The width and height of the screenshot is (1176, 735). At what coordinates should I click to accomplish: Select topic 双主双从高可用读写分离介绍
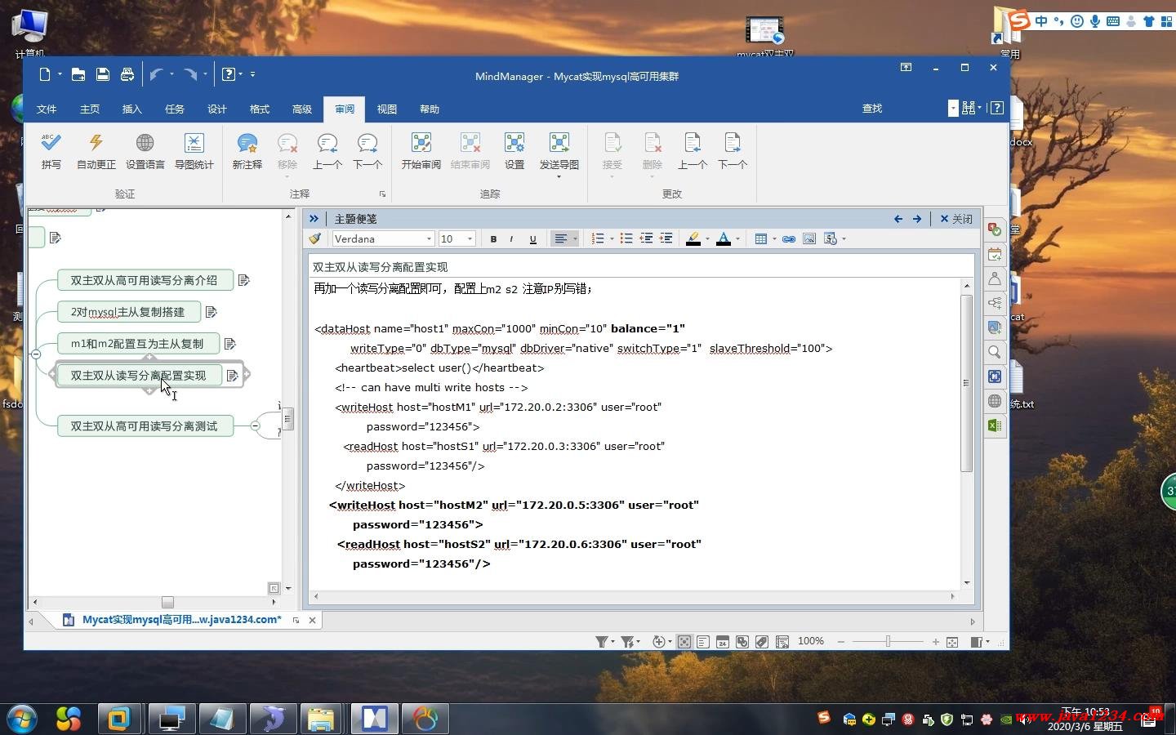(x=145, y=280)
